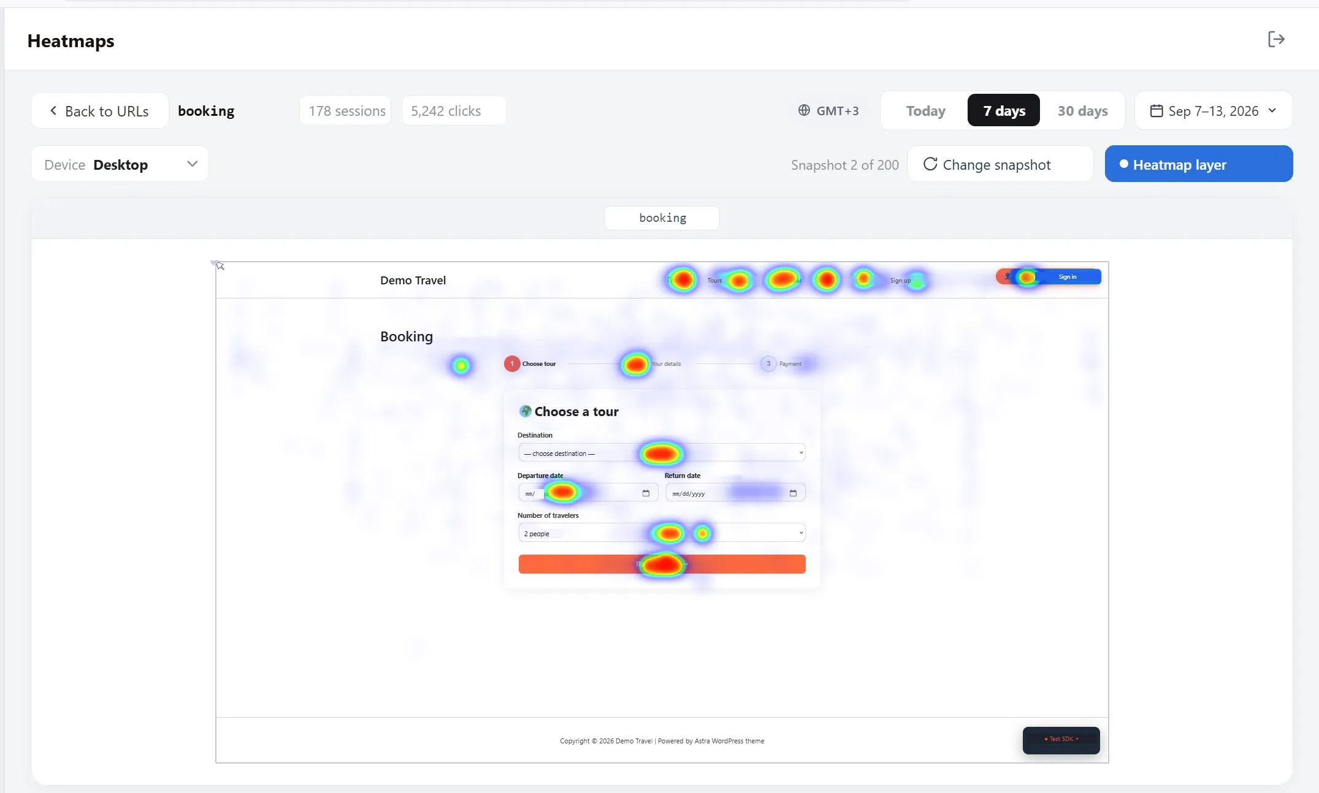Click the Tours link in navigation
Viewport: 1319px width, 793px height.
click(714, 281)
